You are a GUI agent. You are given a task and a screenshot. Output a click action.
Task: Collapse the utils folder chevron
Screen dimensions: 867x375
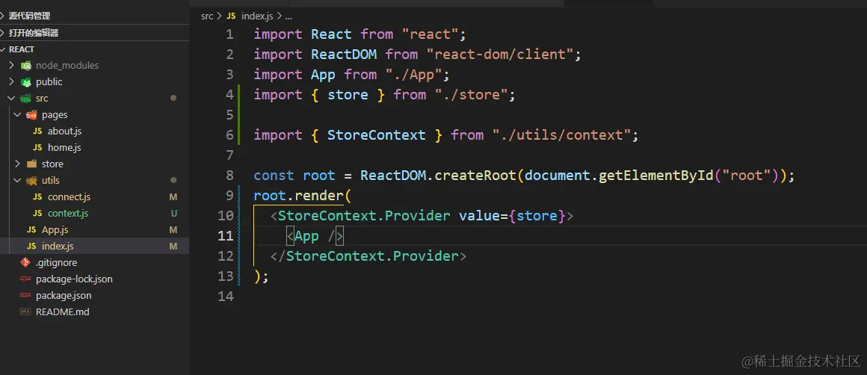pos(18,181)
